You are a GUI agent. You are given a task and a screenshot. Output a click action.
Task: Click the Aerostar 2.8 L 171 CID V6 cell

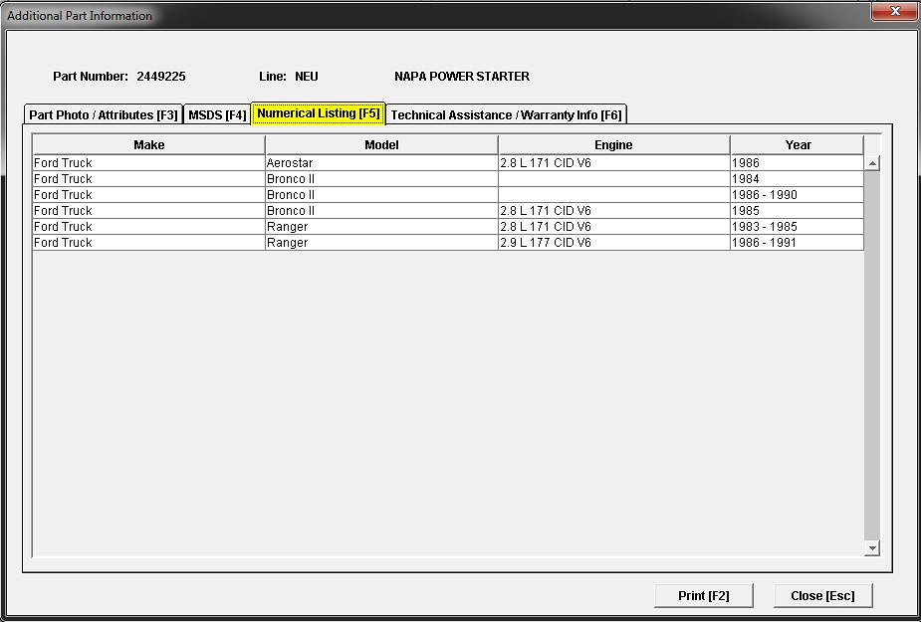click(x=613, y=162)
